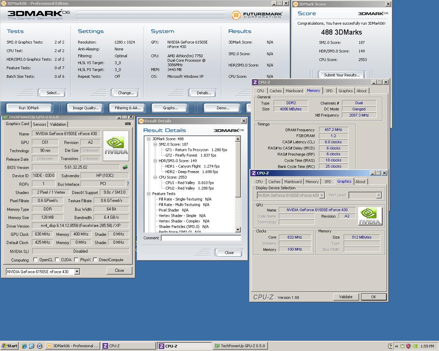Collapse the HDR/SM3.0 Score tree node
This screenshot has width=439, height=351.
pos(155,161)
